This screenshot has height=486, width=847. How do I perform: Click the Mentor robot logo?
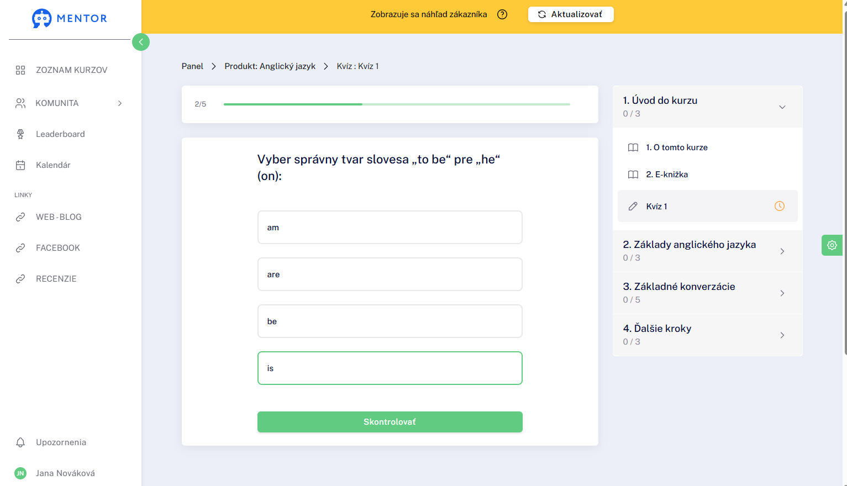tap(42, 18)
